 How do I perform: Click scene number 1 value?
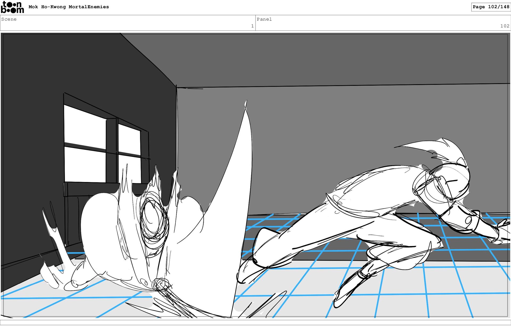tap(252, 26)
